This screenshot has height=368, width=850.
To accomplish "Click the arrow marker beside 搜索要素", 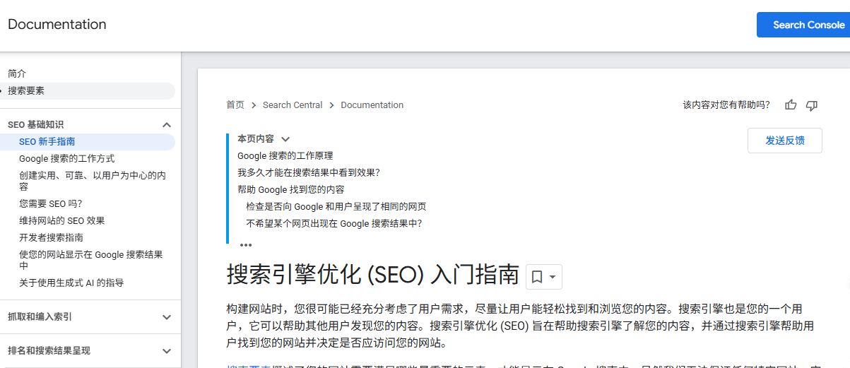I will click(3, 91).
